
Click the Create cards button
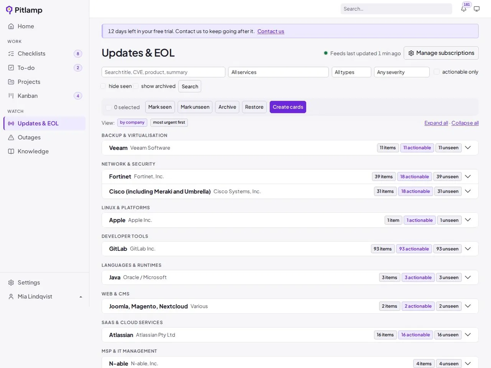point(288,107)
